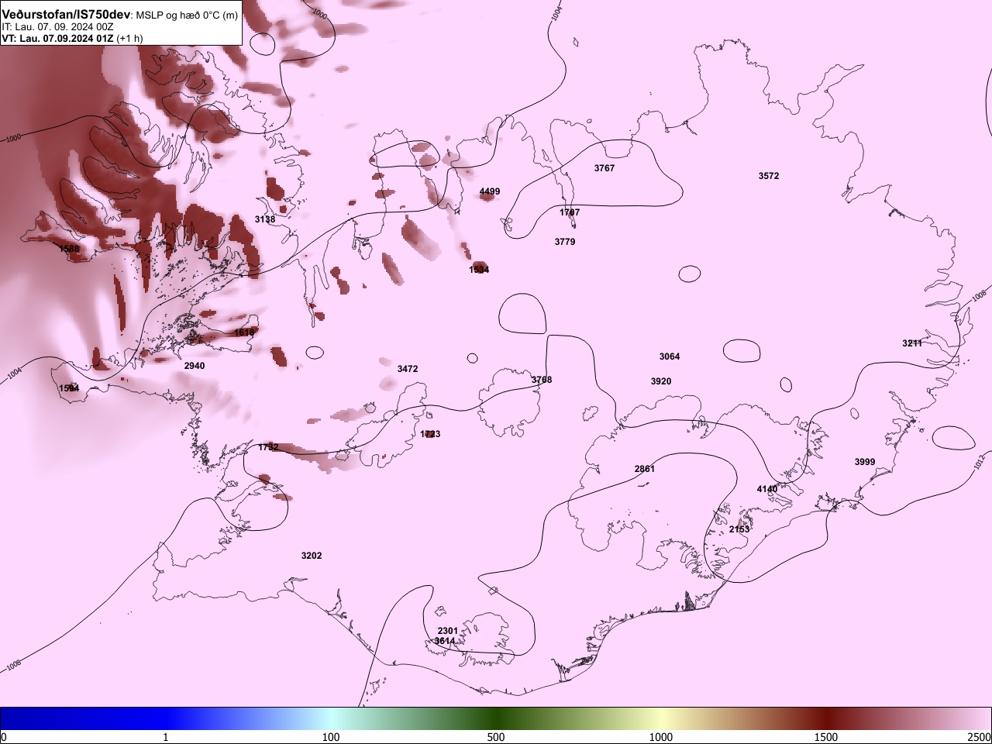Viewport: 992px width, 744px height.
Task: Click the 4140 freezing level value
Action: (x=766, y=489)
